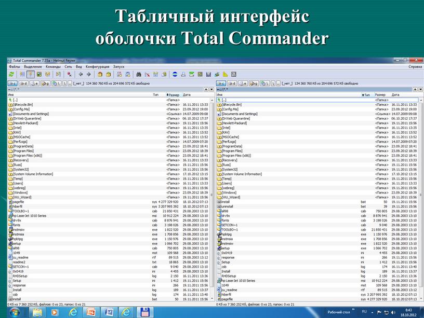Screen dimensions: 424x318
Task: Open the Выделение menu
Action: coord(33,66)
